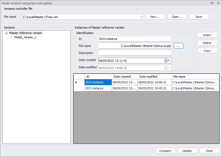Viewport: 222px width, 157px height.
Task: Maximize the Model versions comparison window
Action: (x=212, y=3)
